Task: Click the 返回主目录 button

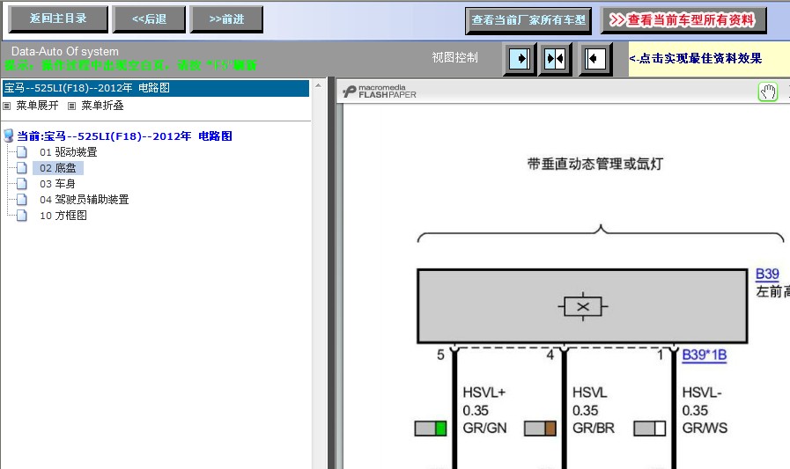Action: [58, 19]
